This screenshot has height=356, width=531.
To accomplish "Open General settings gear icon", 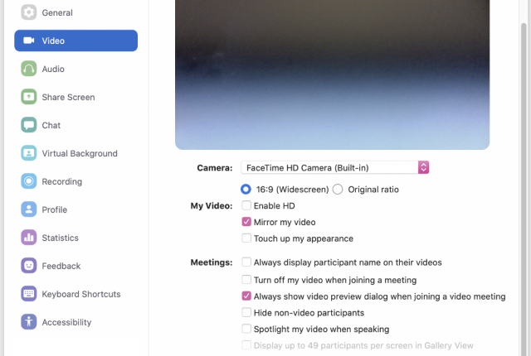I will click(x=29, y=12).
